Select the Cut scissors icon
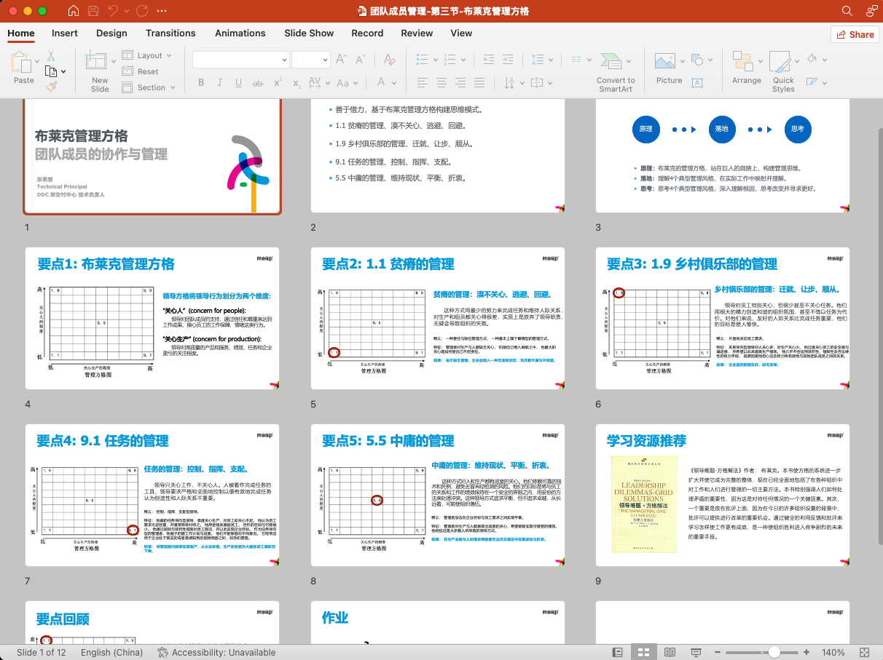Screen dimensions: 883x660 pos(51,56)
